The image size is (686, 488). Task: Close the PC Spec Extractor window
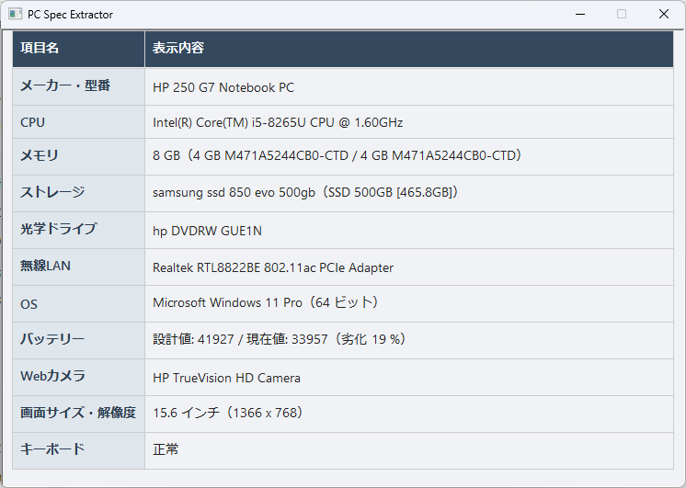[663, 14]
